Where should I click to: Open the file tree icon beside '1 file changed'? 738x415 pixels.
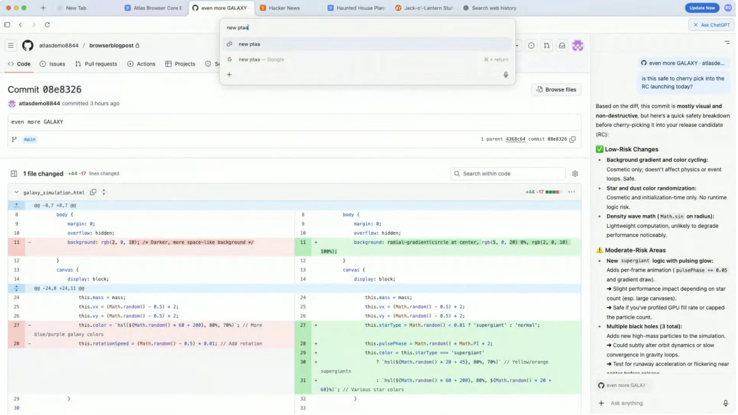[14, 173]
